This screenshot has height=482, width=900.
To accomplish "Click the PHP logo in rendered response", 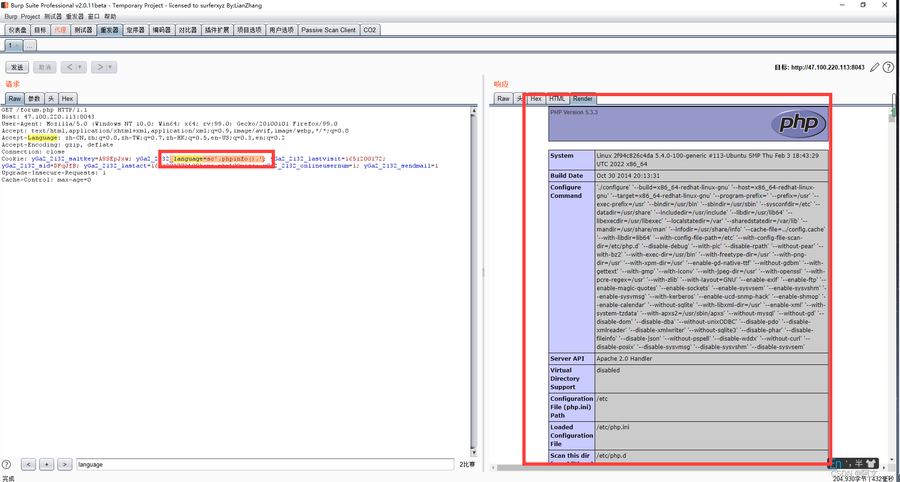I will [x=799, y=124].
